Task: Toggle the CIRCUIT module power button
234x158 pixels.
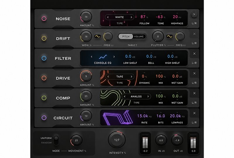Action: coord(44,118)
